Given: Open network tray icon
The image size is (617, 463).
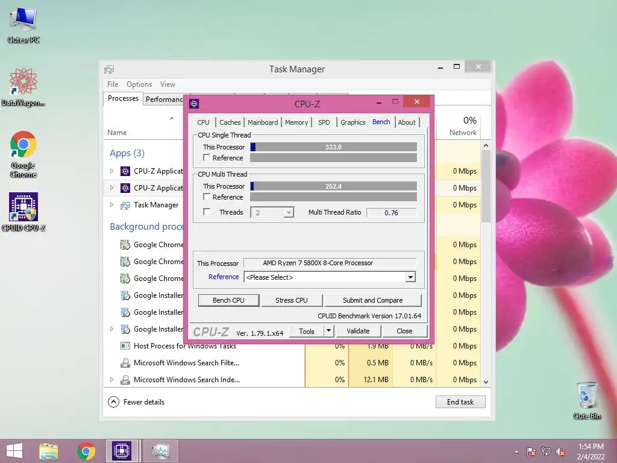Looking at the screenshot, I should pyautogui.click(x=546, y=452).
